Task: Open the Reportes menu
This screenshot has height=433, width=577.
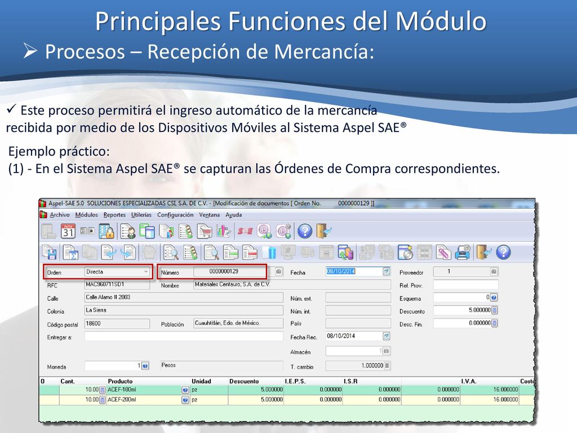Action: (x=114, y=215)
